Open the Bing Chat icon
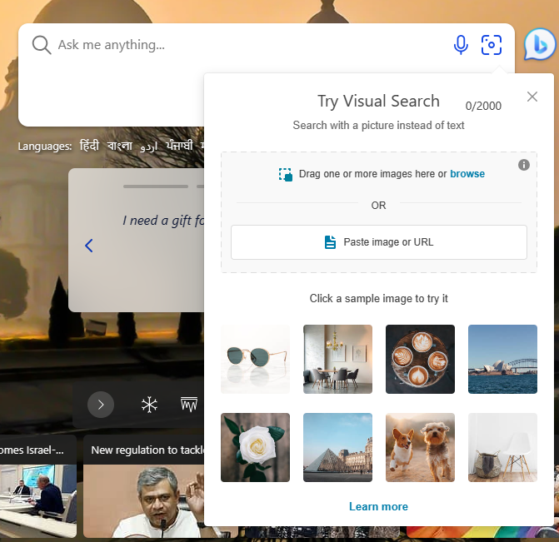The height and width of the screenshot is (542, 559). [x=539, y=45]
